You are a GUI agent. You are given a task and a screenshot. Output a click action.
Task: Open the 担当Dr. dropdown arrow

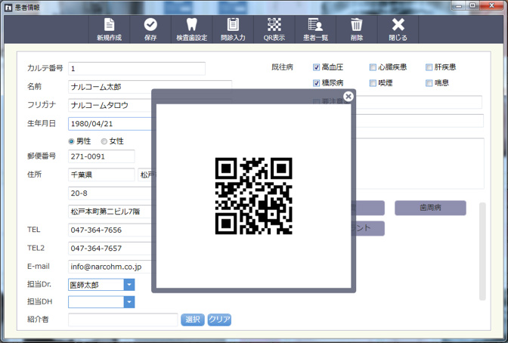[x=129, y=285]
